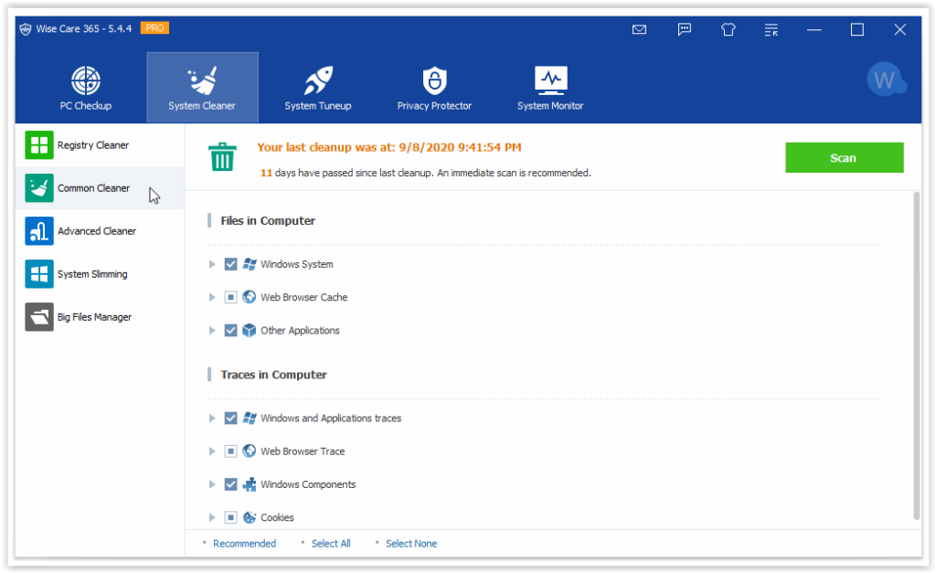Expand the Windows System category
Screen dimensions: 936x573
coord(212,263)
